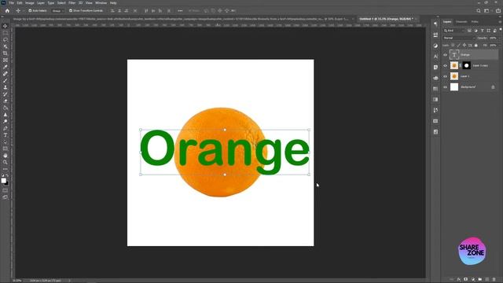
Task: Open the Layers panel options menu
Action: [500, 22]
